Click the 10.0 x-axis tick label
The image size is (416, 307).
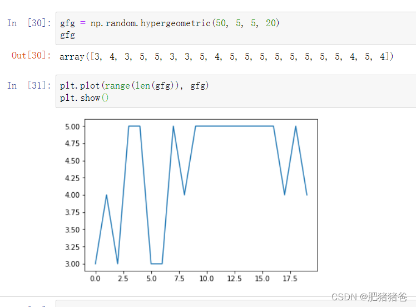[x=207, y=279]
